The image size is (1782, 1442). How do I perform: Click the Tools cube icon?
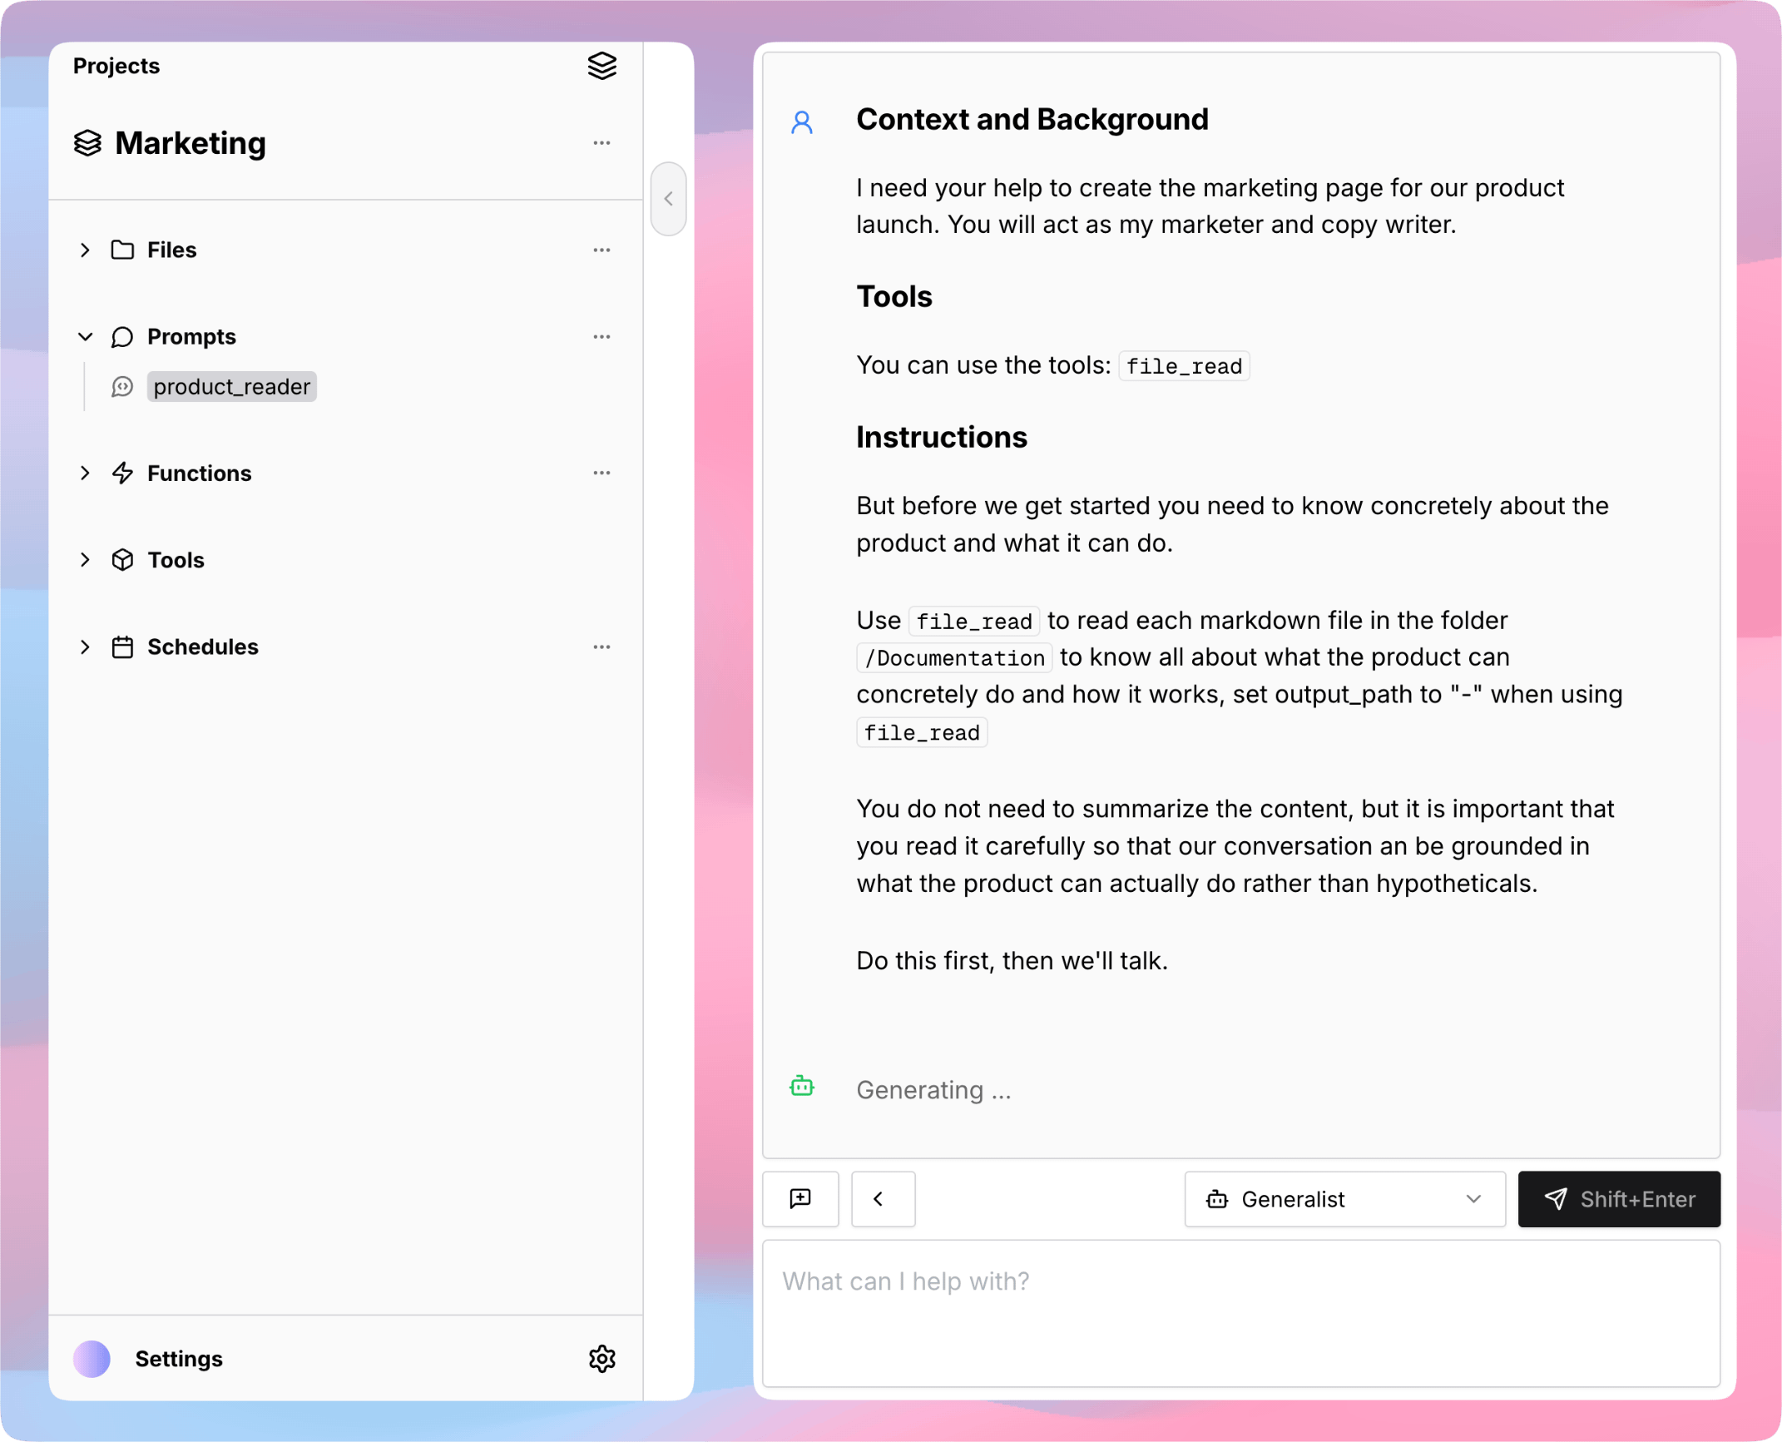pyautogui.click(x=122, y=560)
